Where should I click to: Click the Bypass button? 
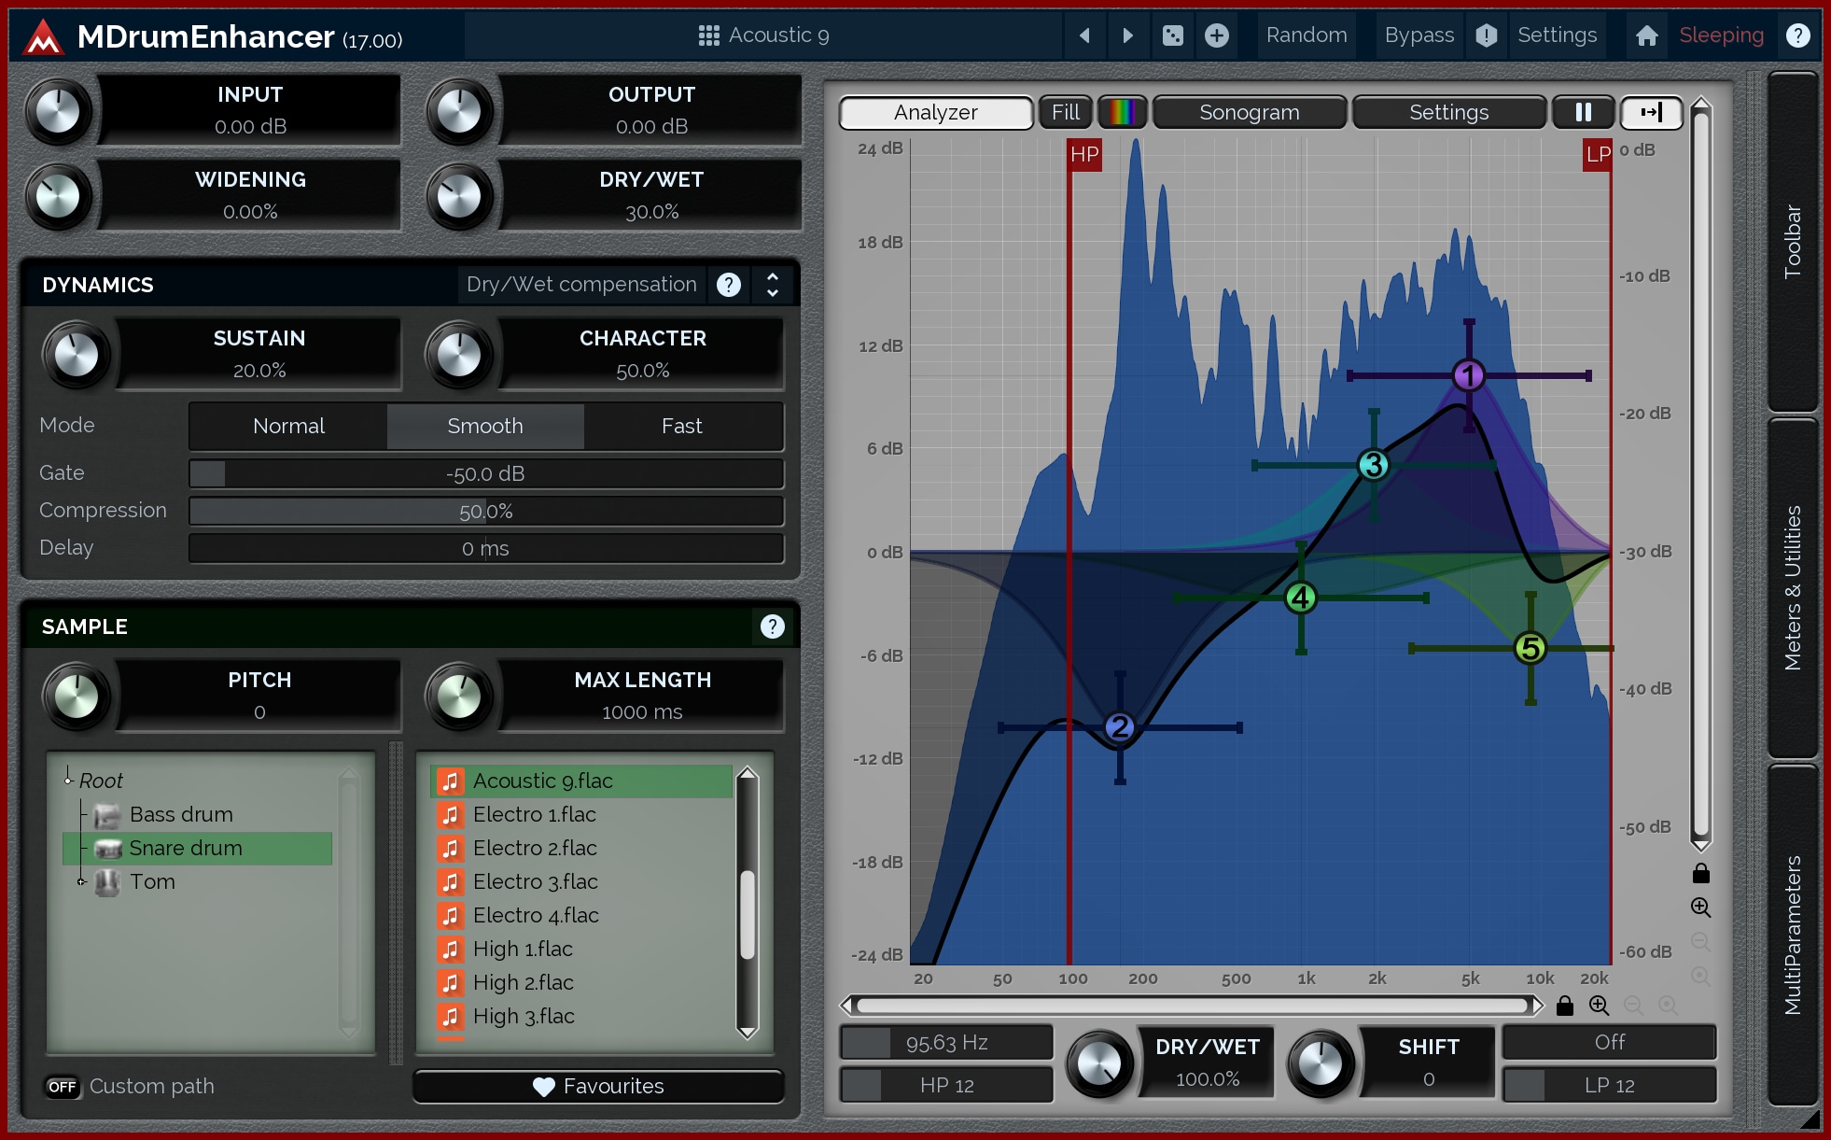pos(1419,35)
